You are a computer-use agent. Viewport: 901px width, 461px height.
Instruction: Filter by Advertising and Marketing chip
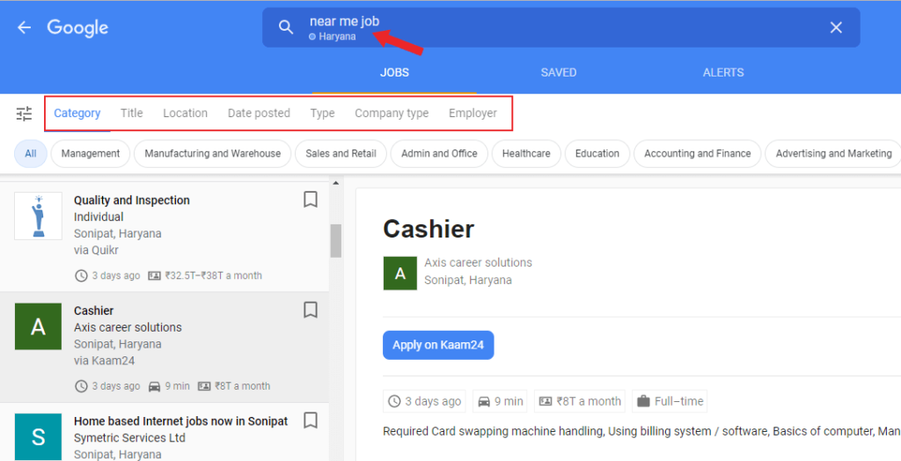[833, 153]
